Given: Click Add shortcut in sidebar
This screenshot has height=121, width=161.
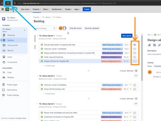Looking at the screenshot, I should click(12, 90).
